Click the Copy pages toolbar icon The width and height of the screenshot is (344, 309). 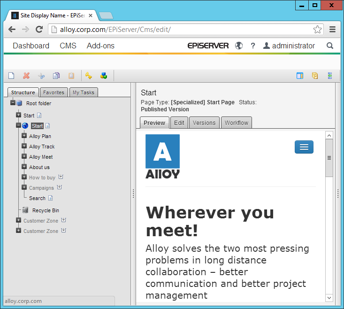[56, 76]
